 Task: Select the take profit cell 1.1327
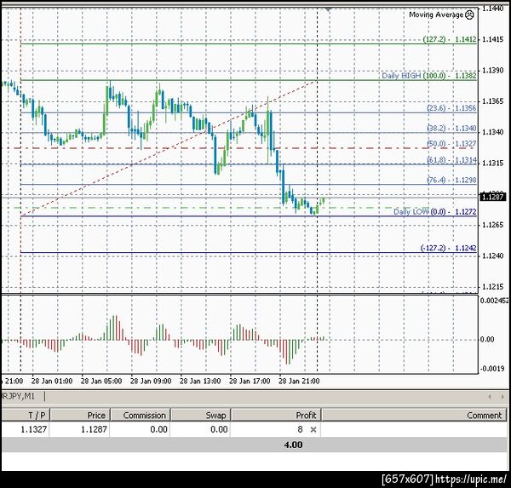[34, 429]
